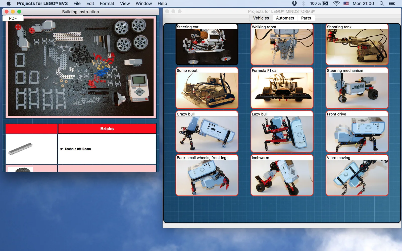Click the Technic 9M Beam brick image
This screenshot has height=251, width=402.
pos(20,149)
